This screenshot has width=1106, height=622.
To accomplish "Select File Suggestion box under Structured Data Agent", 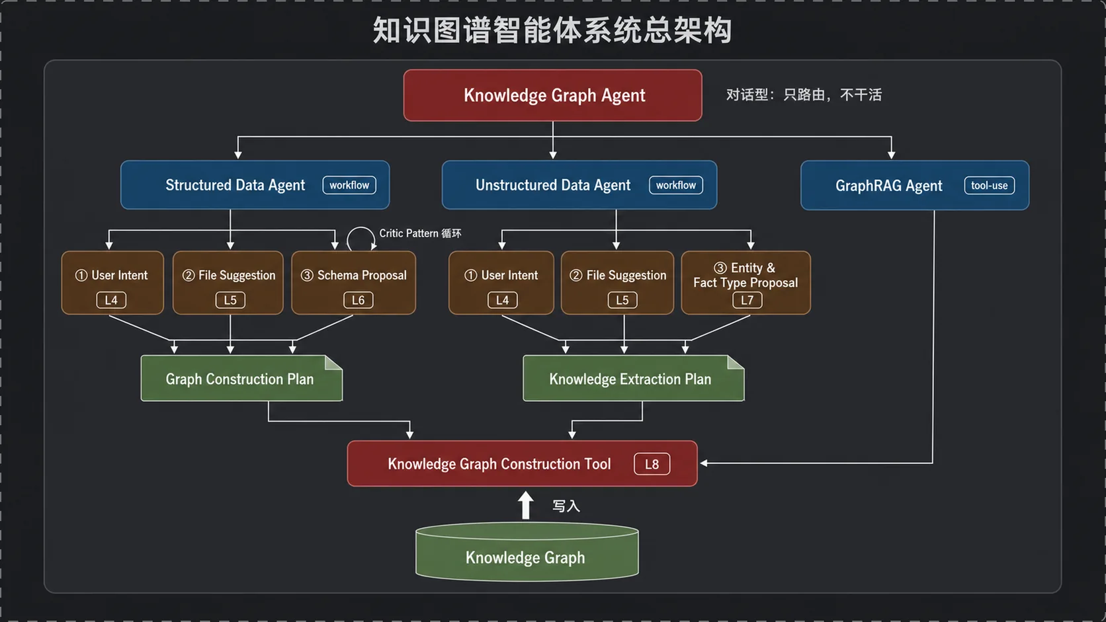I will [x=228, y=283].
